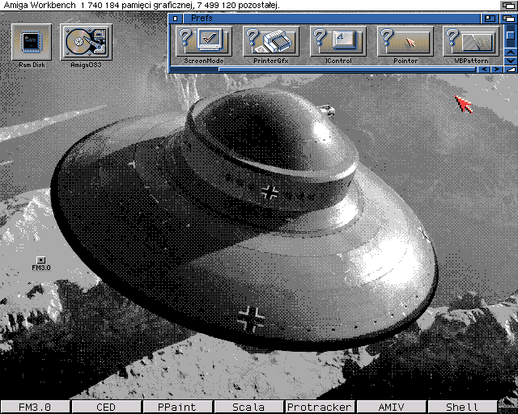Launch Protracker from the bottom toolbar

(320, 407)
